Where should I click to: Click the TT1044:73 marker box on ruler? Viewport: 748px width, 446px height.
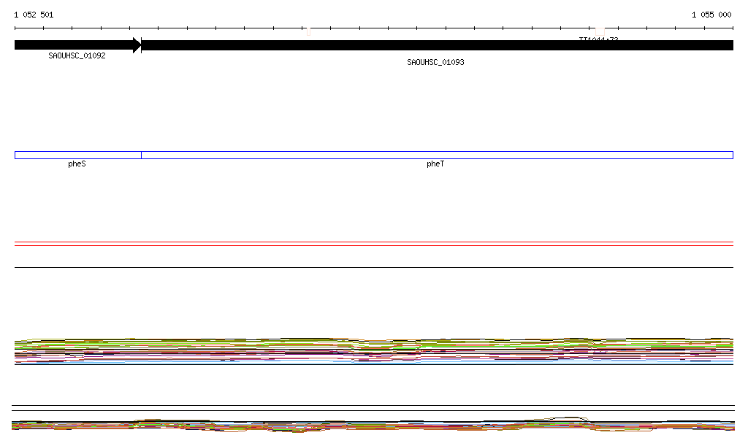600,31
